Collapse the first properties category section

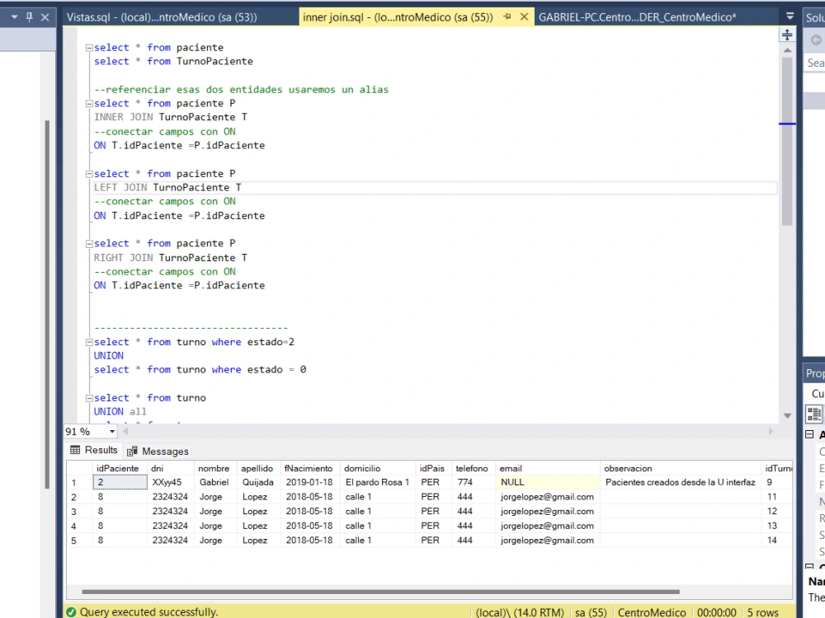click(810, 434)
